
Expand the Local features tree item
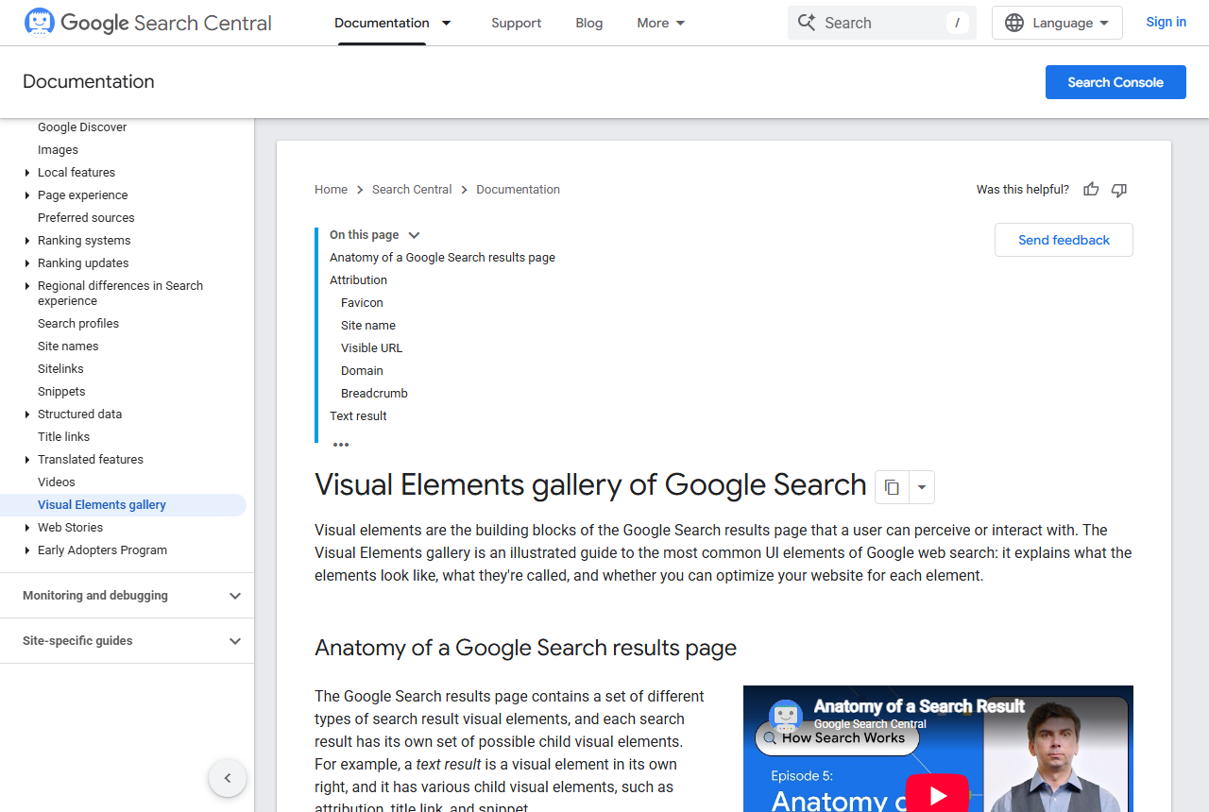coord(27,173)
